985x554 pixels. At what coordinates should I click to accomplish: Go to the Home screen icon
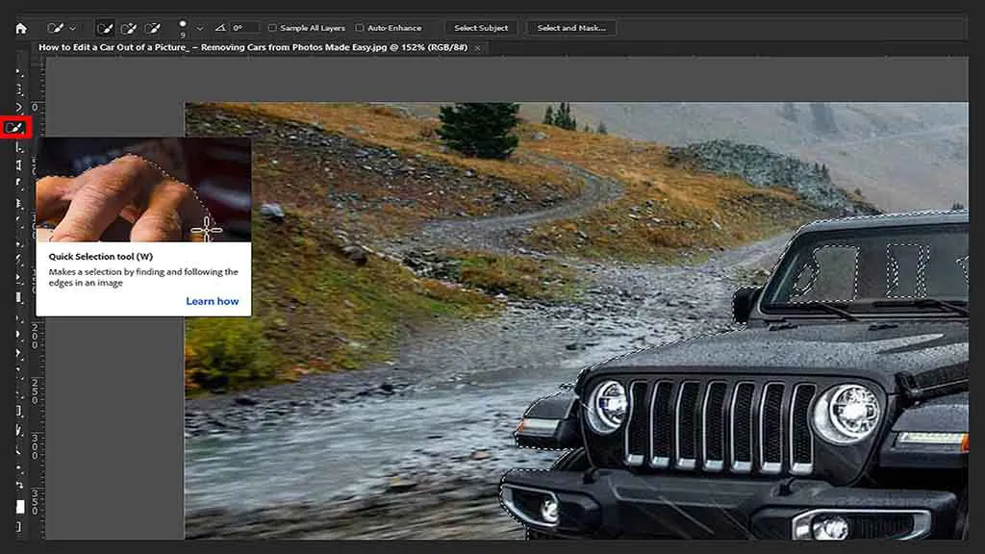click(x=21, y=28)
